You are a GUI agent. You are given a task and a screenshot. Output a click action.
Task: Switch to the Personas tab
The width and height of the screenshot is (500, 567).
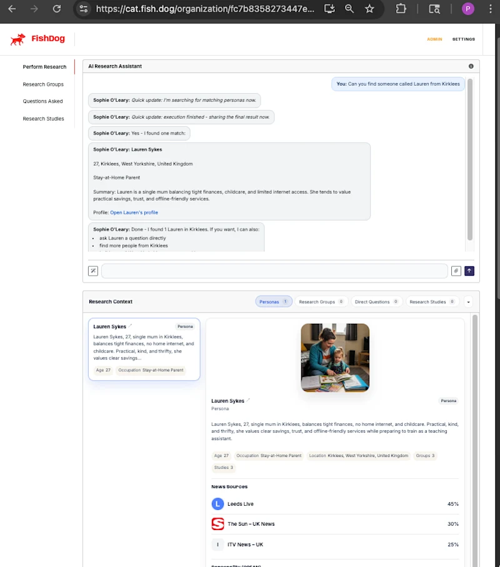point(274,301)
